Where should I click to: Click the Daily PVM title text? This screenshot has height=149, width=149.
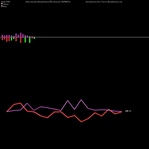pos(5,2)
